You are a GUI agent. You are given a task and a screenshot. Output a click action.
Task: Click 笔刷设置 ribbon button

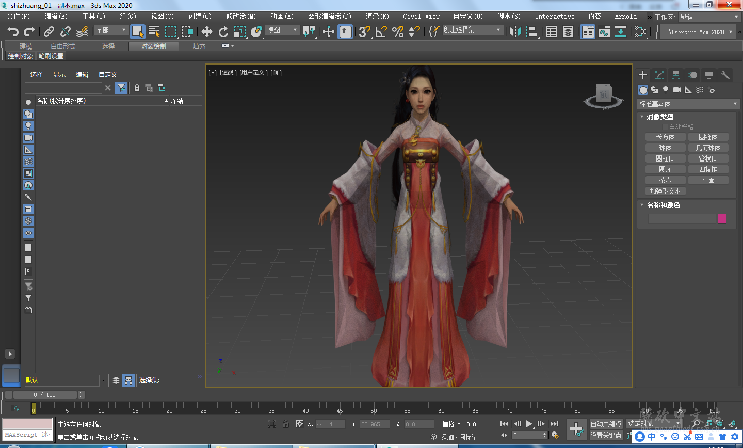(51, 56)
